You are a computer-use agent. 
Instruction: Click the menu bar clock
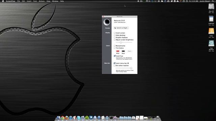193,1
